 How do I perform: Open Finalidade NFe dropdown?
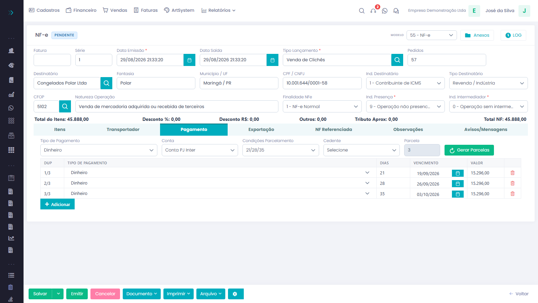322,106
